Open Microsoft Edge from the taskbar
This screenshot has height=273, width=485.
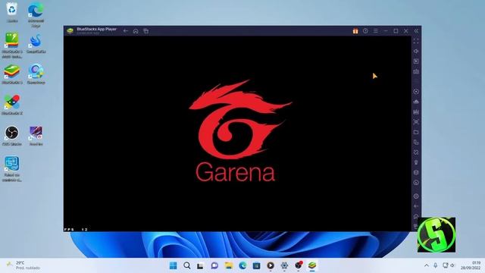tap(242, 265)
